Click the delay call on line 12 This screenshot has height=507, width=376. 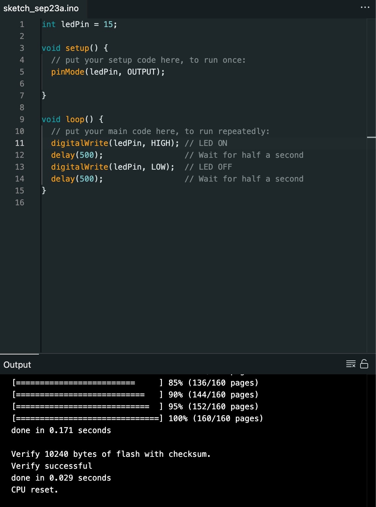63,155
